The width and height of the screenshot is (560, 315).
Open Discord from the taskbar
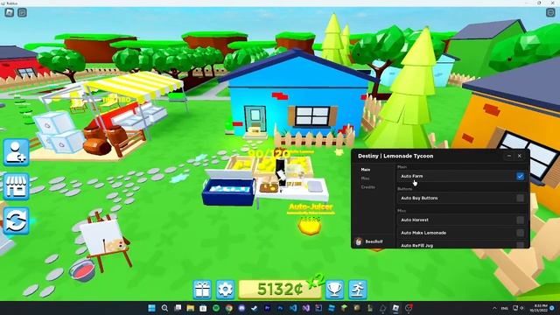(x=241, y=308)
